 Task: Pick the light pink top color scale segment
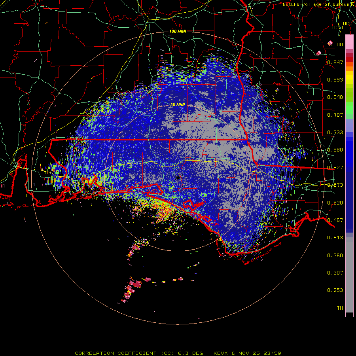tap(349, 42)
